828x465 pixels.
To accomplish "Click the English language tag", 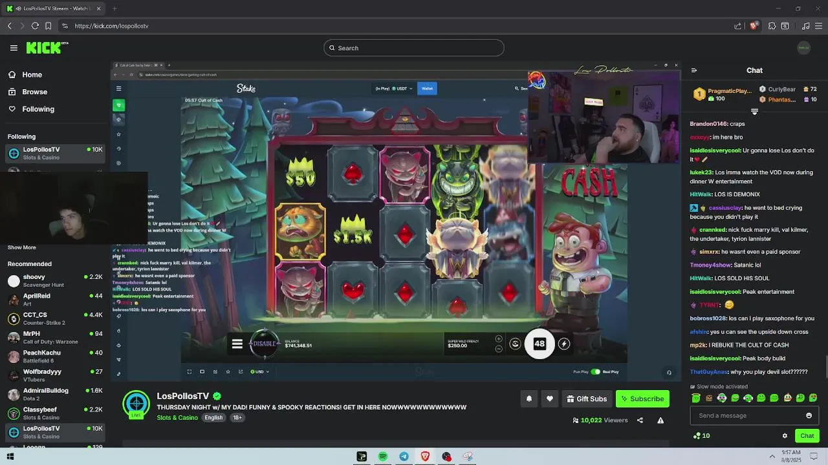I will point(213,418).
